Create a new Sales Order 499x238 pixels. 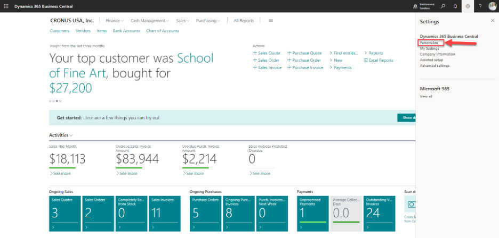pos(267,60)
